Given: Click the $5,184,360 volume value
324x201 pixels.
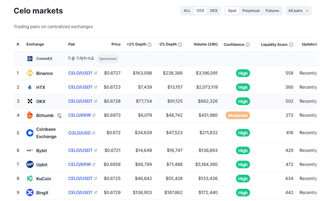Looking at the screenshot, I should point(206,164).
